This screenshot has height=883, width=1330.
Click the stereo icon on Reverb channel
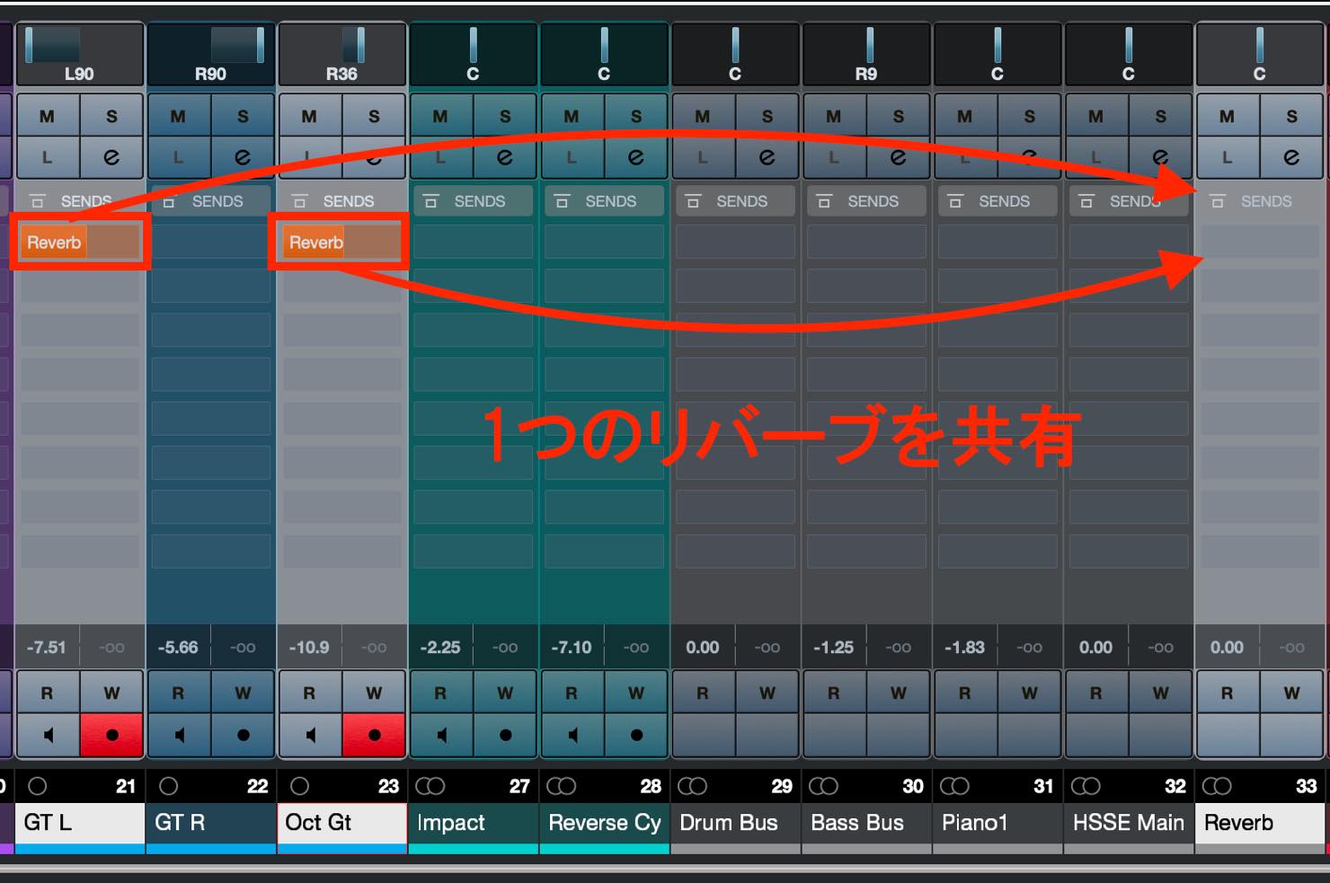[x=1218, y=786]
